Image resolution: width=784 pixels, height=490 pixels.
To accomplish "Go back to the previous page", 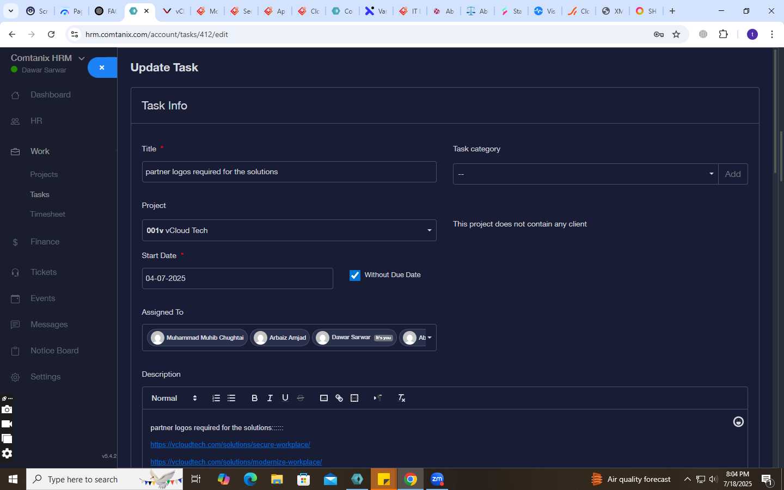I will tap(12, 34).
